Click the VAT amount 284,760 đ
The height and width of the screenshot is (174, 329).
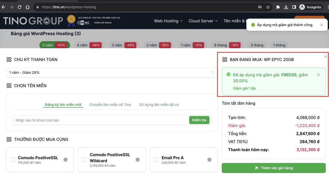[x=310, y=142]
